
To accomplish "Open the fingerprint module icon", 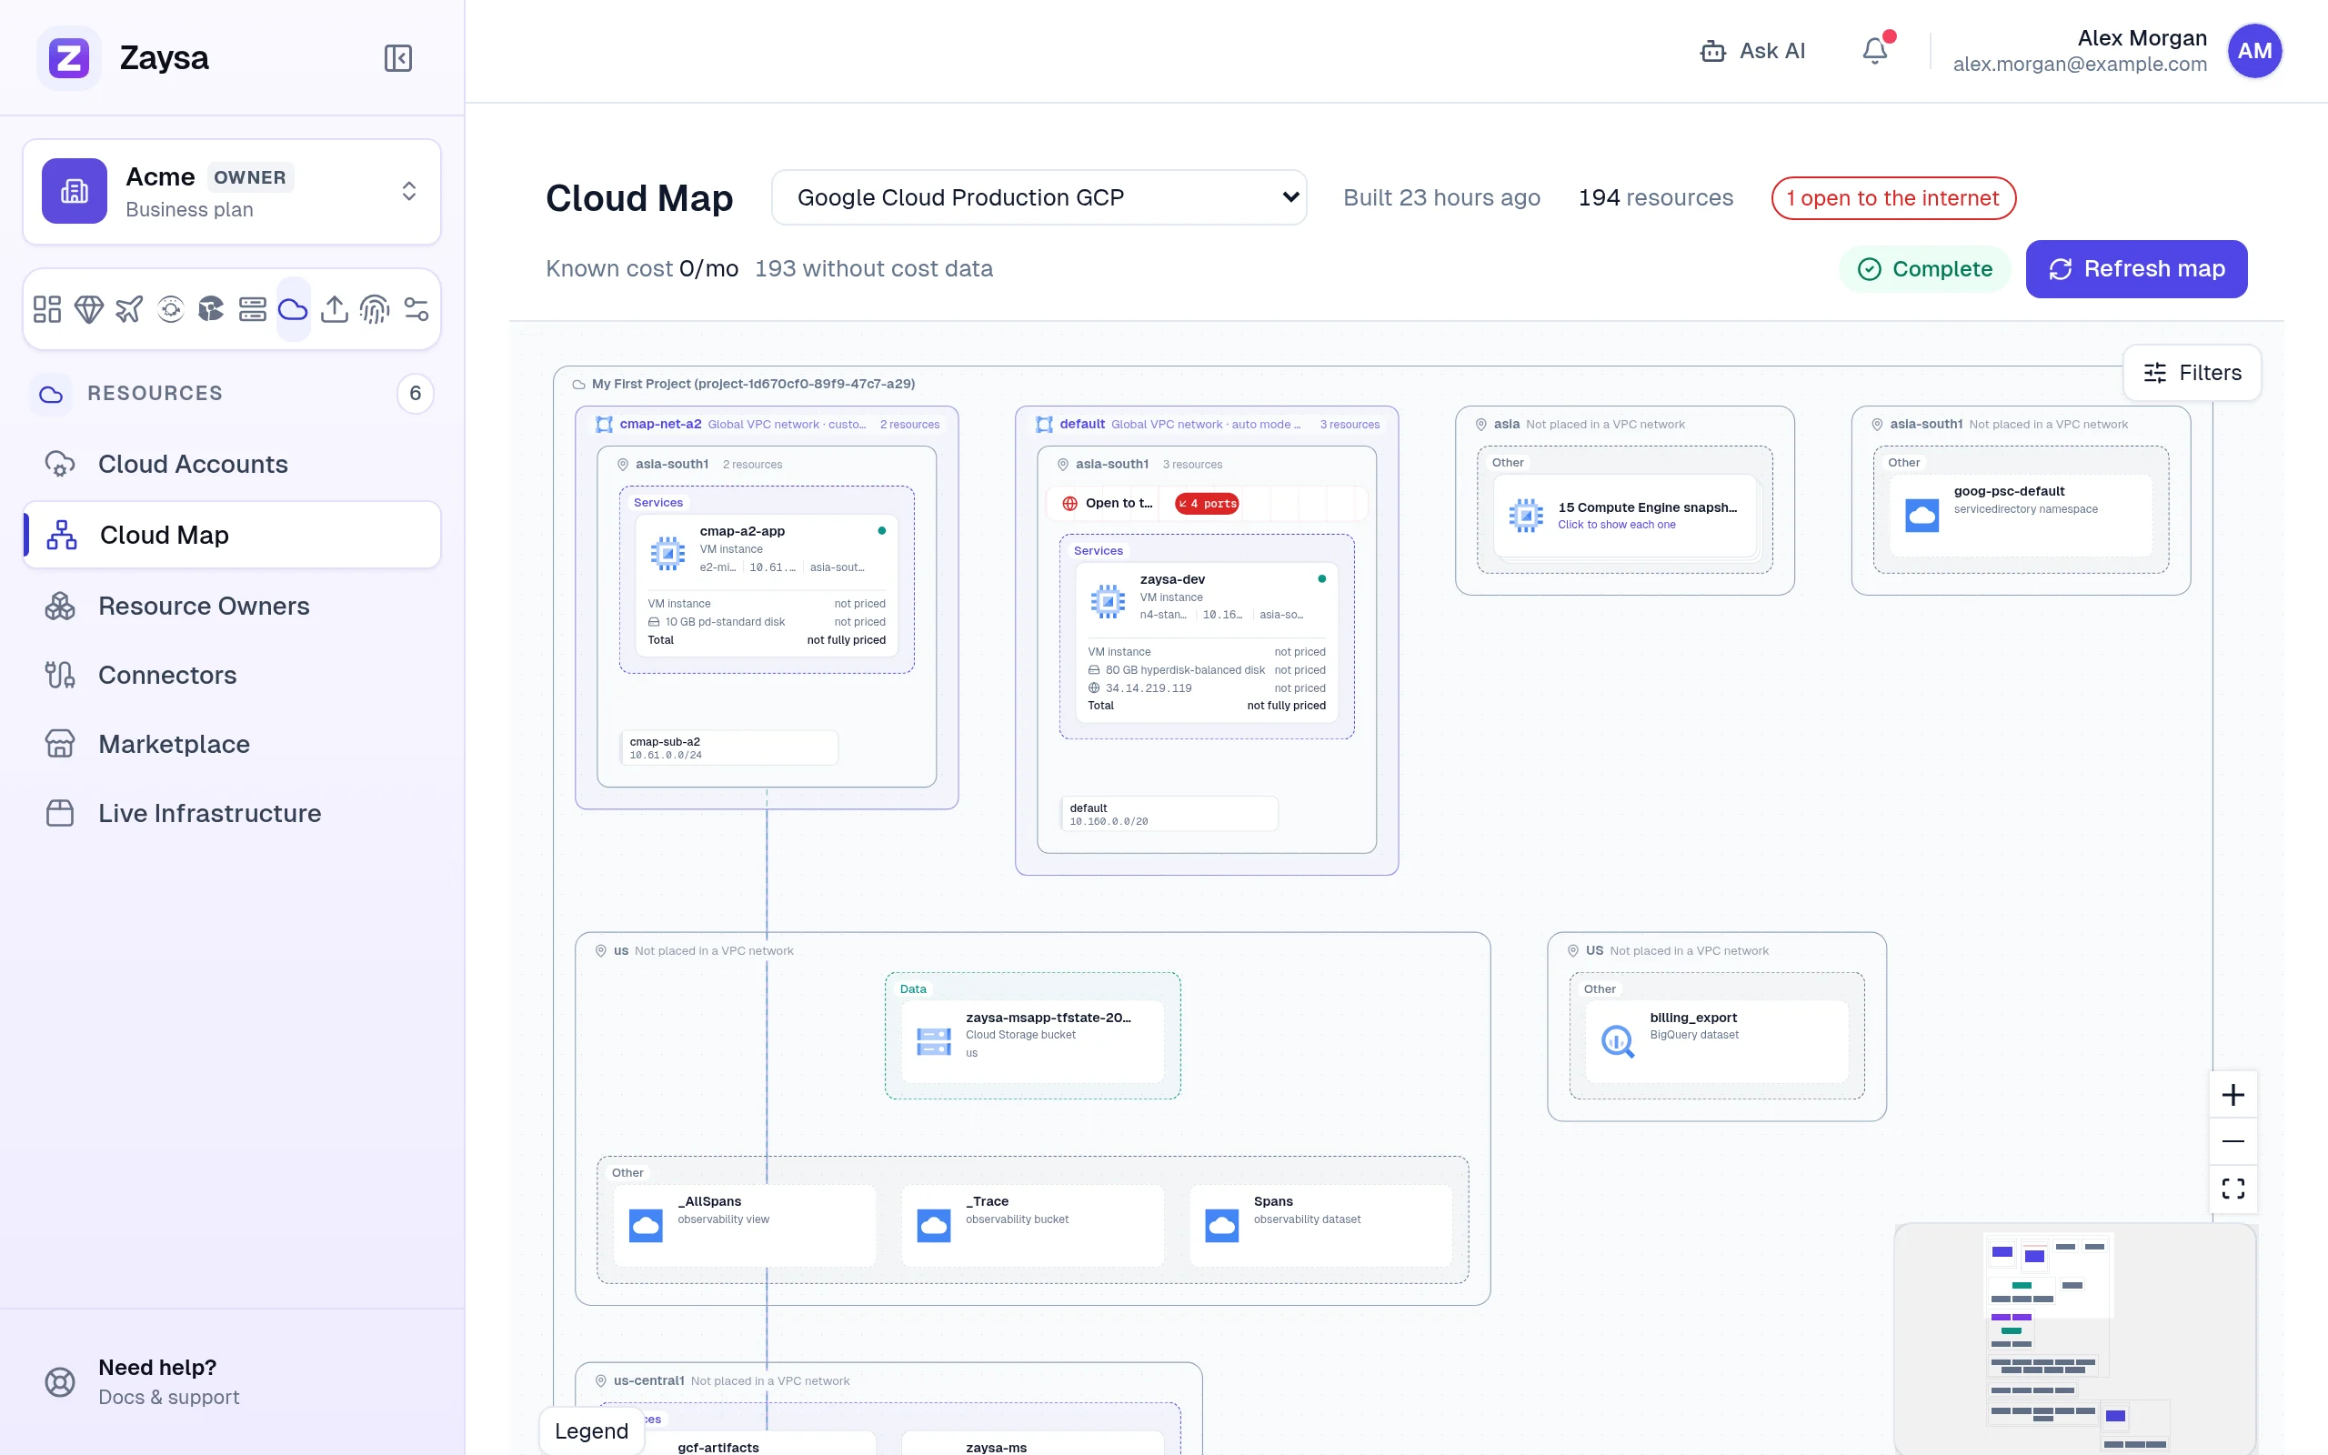I will (x=375, y=309).
